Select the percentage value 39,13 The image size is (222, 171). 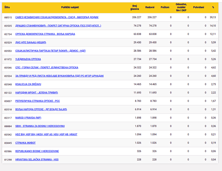click(213, 17)
